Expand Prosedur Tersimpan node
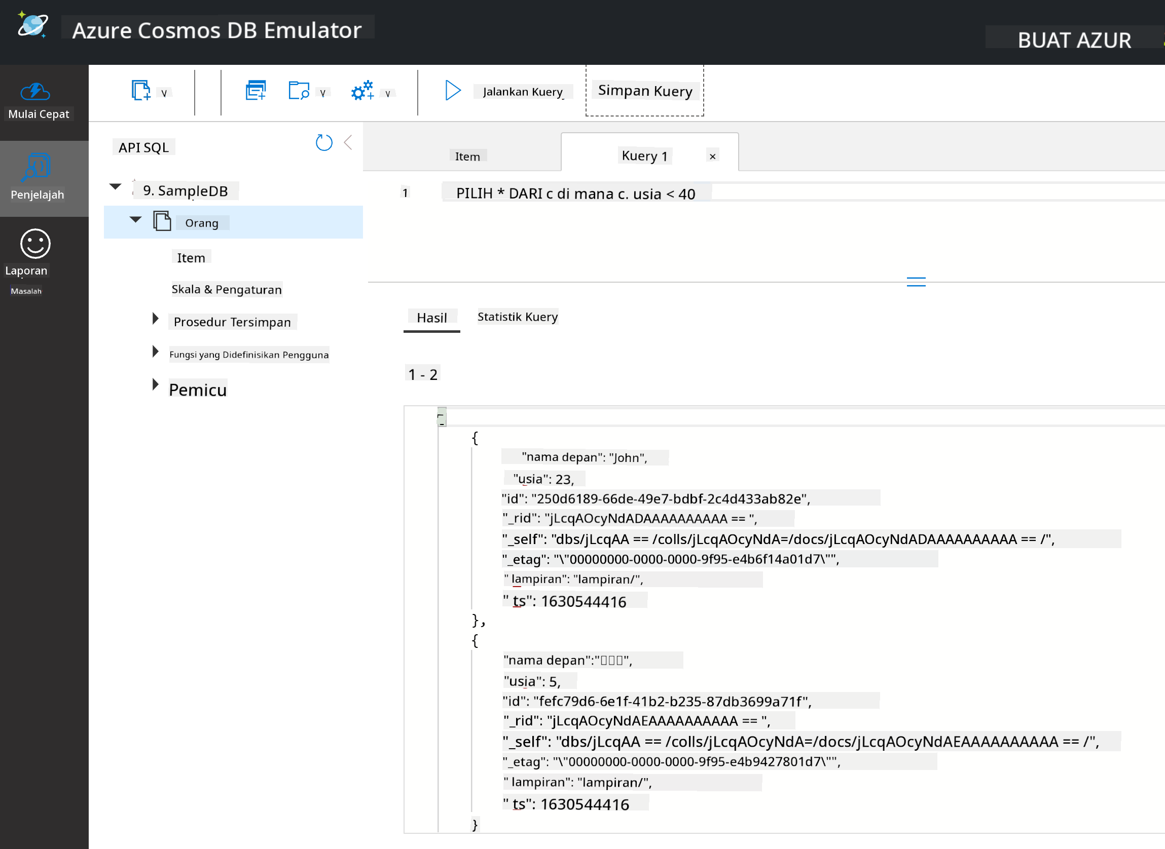 [x=155, y=319]
